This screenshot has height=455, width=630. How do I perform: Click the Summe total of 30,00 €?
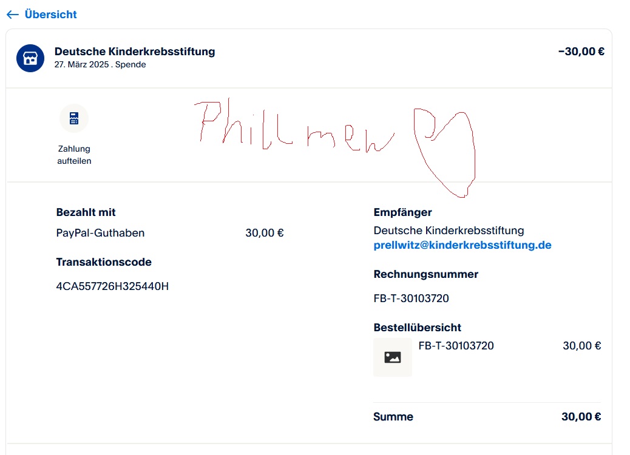coord(581,417)
